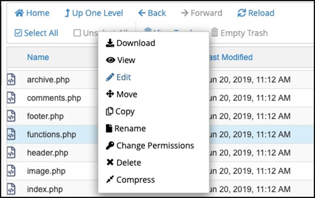Click the Up One Level arrow icon
This screenshot has height=198, width=315.
[67, 13]
